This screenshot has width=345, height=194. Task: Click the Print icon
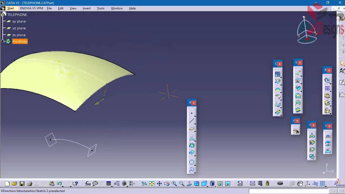click(x=30, y=184)
